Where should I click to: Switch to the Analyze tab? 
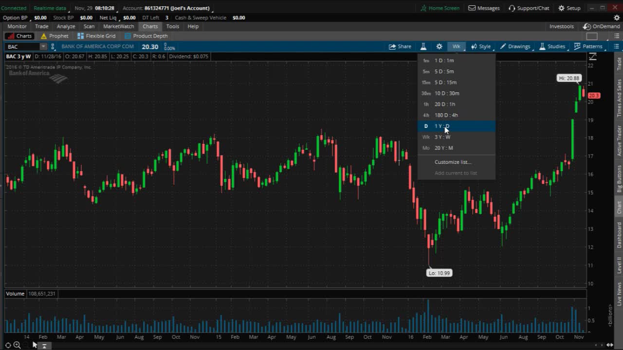click(66, 26)
